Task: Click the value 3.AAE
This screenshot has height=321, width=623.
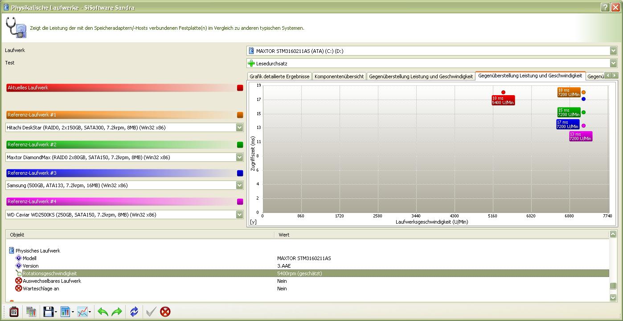Action: click(284, 266)
